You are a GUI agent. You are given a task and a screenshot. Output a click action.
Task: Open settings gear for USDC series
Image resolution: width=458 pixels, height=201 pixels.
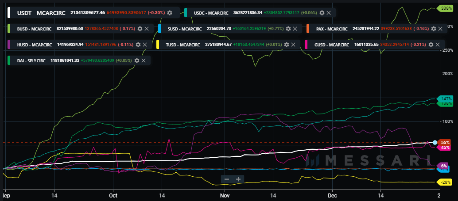(x=322, y=13)
